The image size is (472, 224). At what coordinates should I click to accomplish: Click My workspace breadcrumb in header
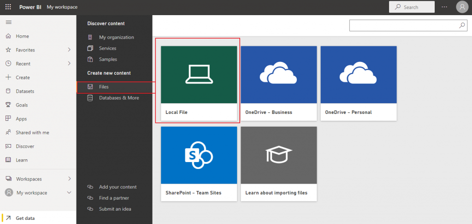pos(62,7)
